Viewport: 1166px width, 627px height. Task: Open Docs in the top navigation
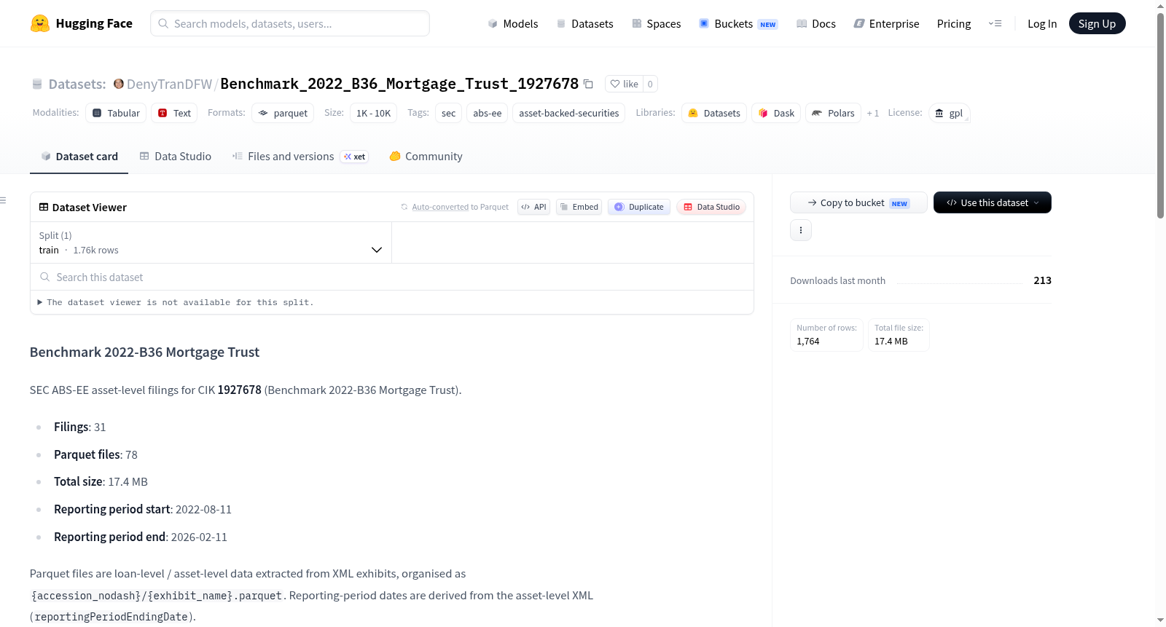click(815, 23)
